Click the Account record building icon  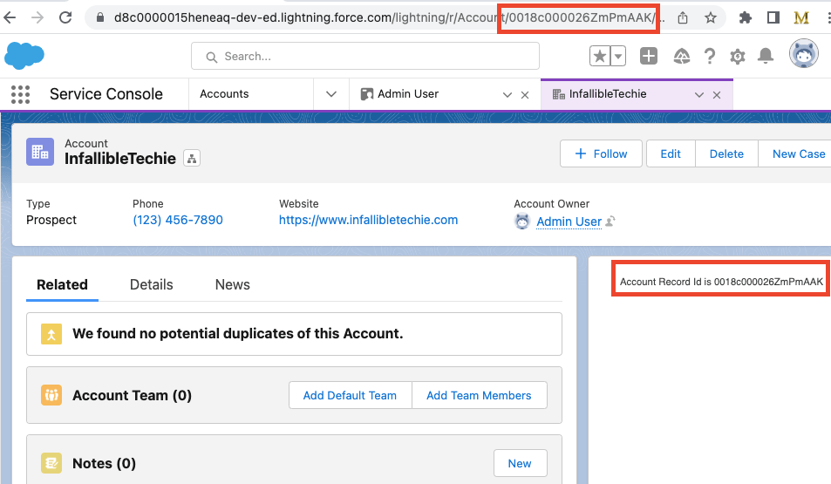[x=40, y=152]
